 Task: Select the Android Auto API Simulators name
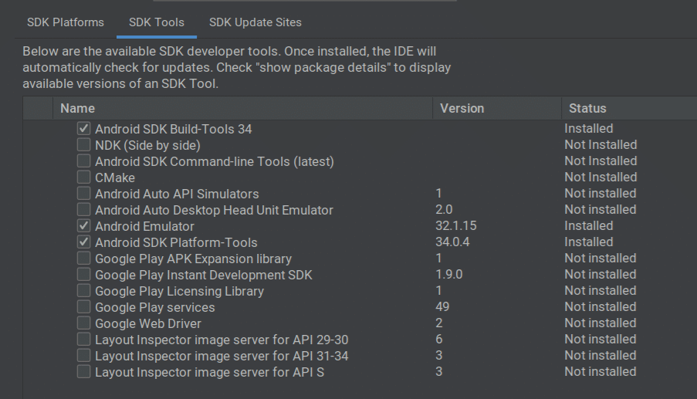(x=177, y=194)
